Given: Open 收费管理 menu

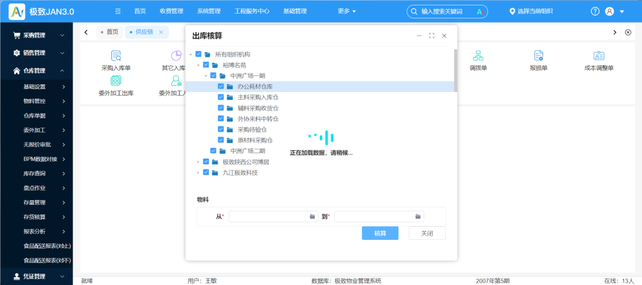Looking at the screenshot, I should (x=172, y=11).
